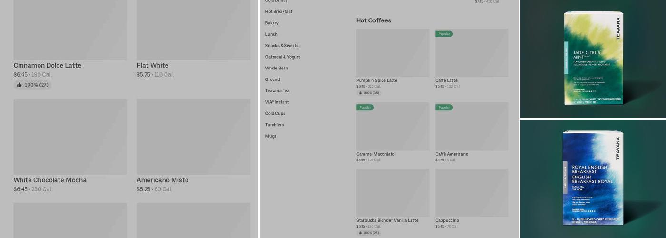Open the White Chocolate Mocha item name
Screen dimensions: 666x238
(50, 180)
